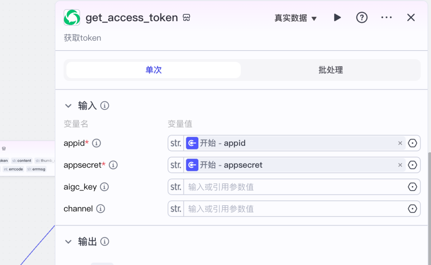Show info tooltip for 输入 section
The height and width of the screenshot is (265, 431).
[x=105, y=106]
